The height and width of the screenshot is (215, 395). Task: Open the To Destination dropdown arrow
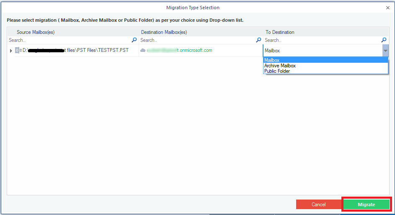(385, 51)
